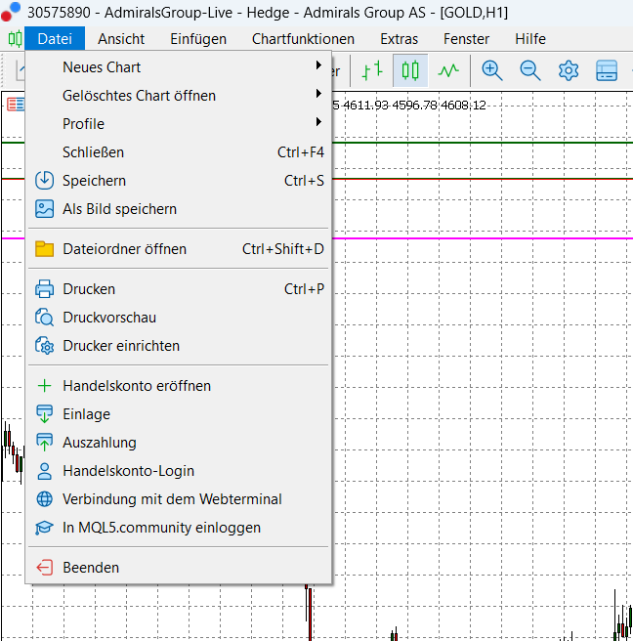The width and height of the screenshot is (633, 641).
Task: Select the Drucken label
Action: pyautogui.click(x=89, y=289)
